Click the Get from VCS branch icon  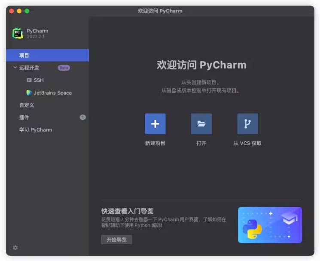pos(247,124)
